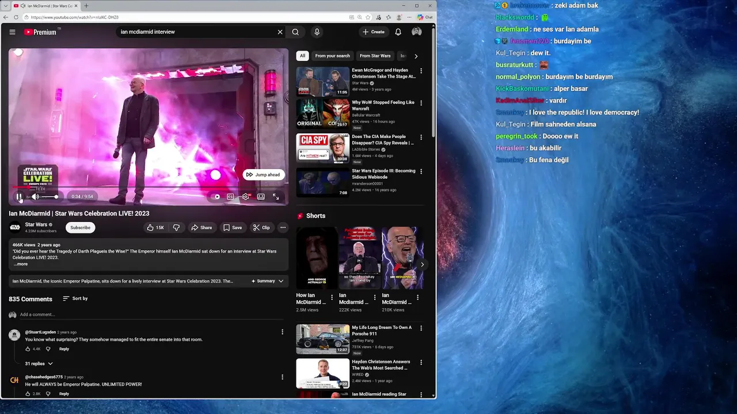Reply to the StuartLugsden comment
Image resolution: width=737 pixels, height=414 pixels.
(x=64, y=349)
